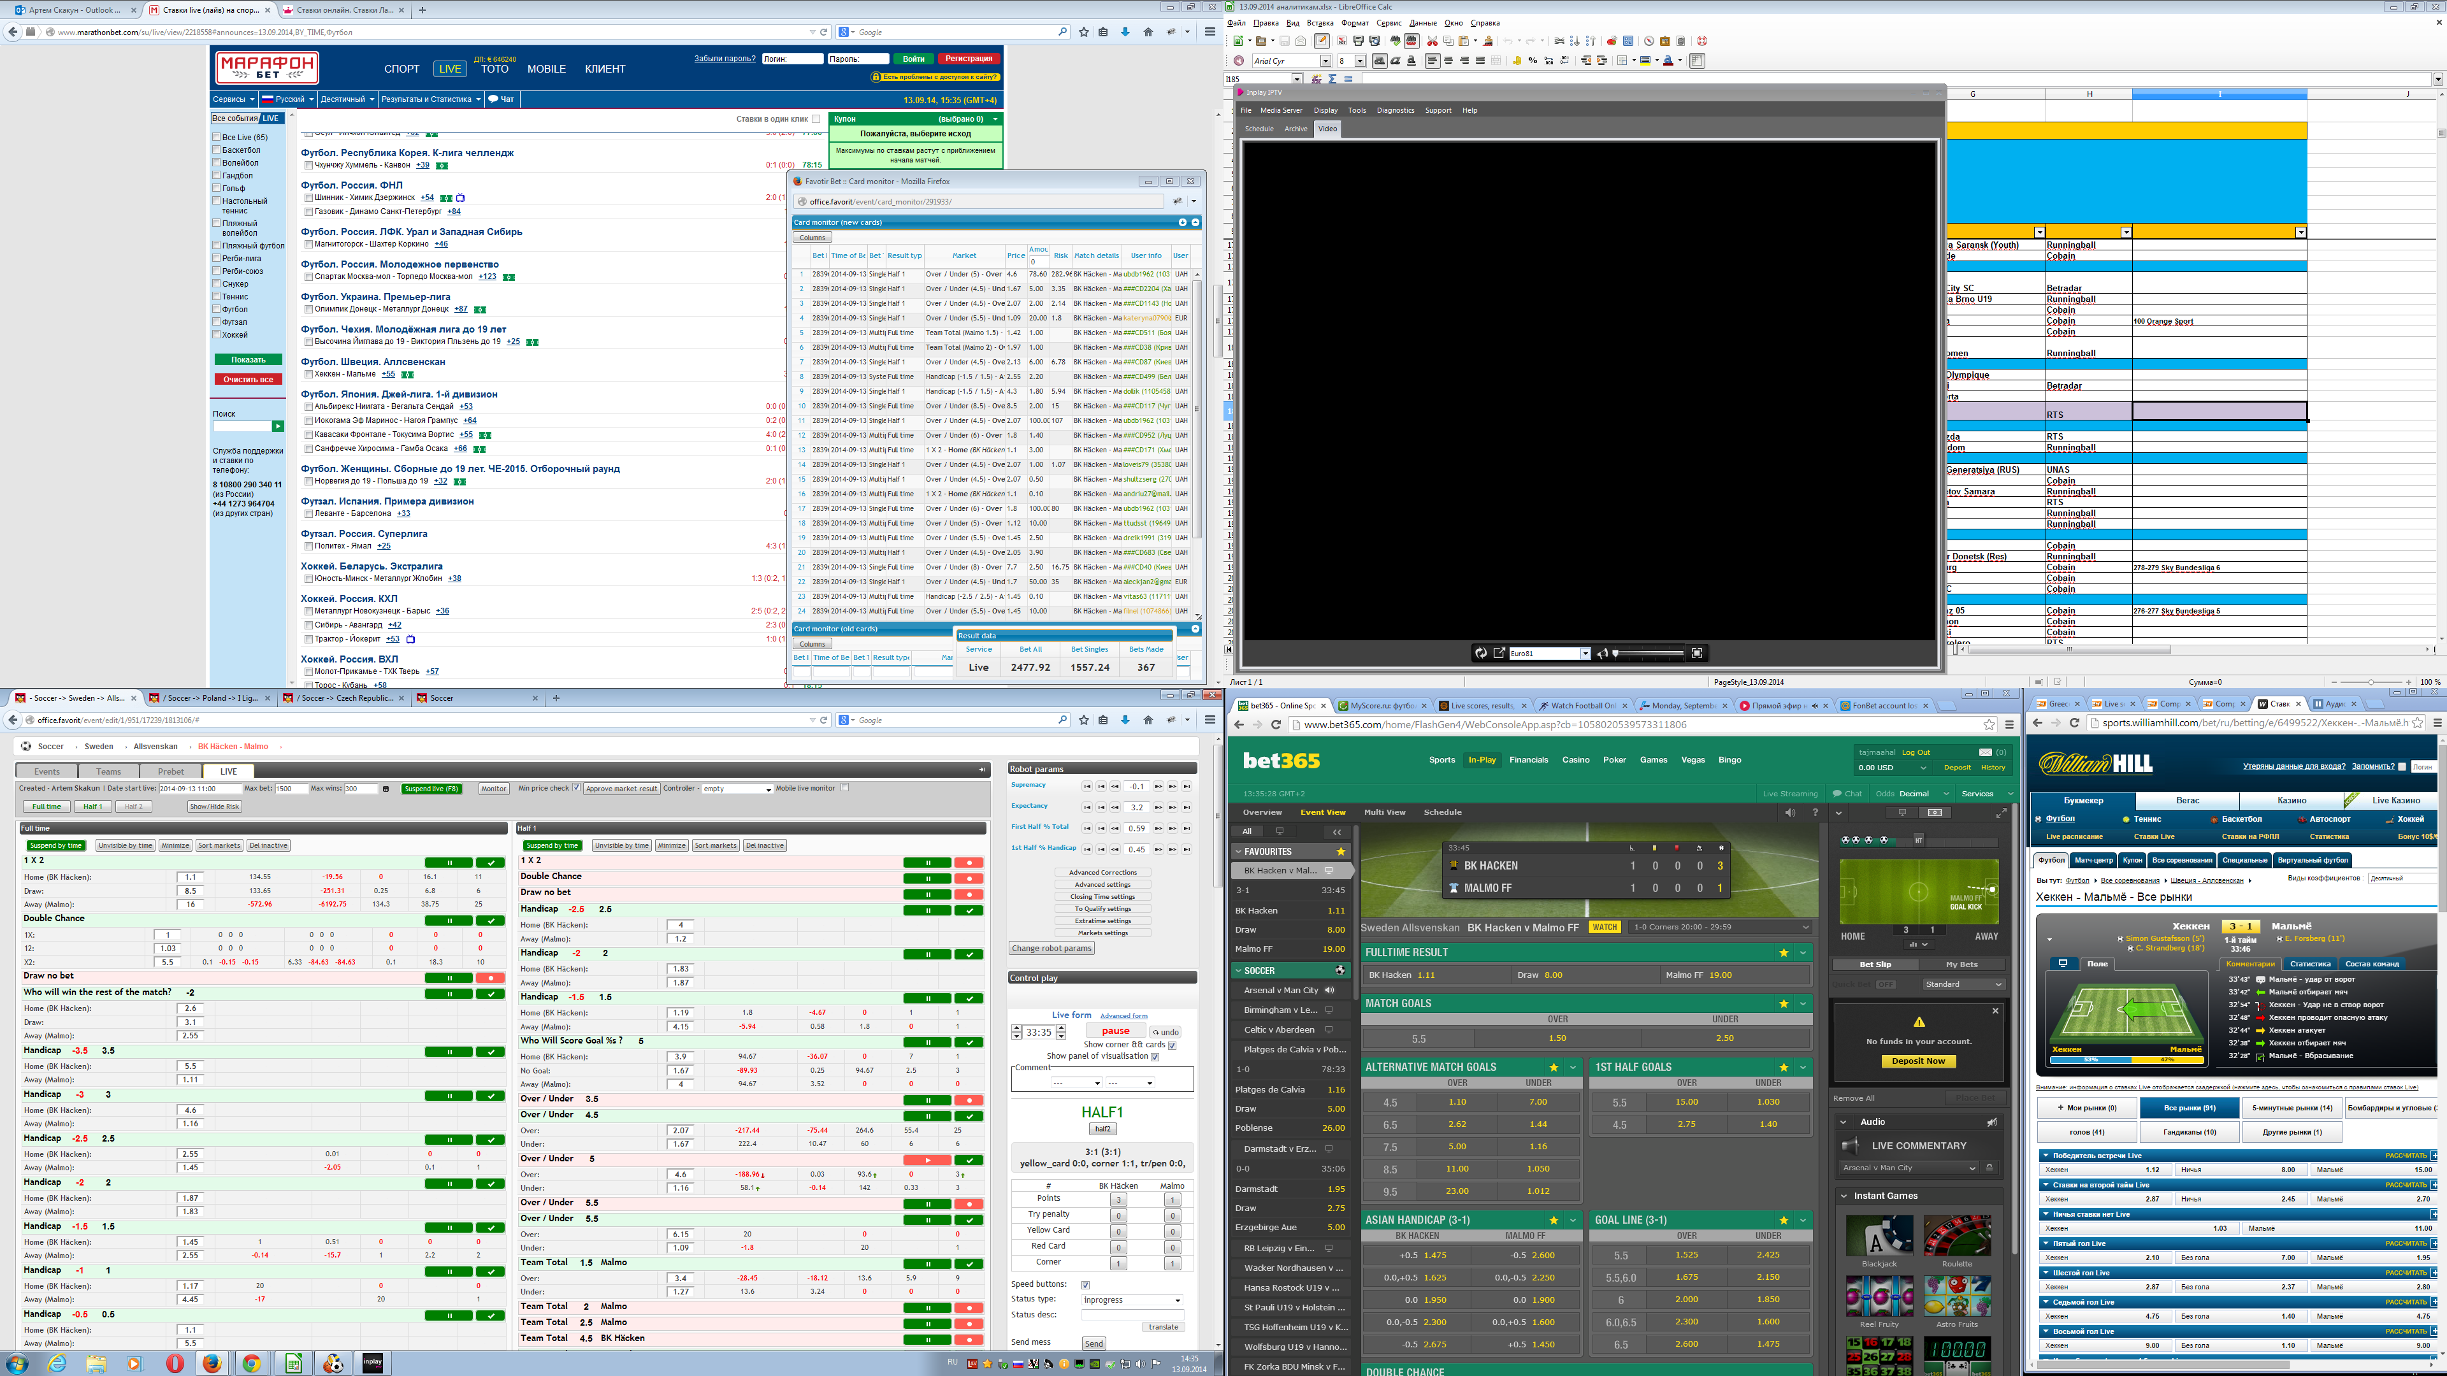Click the Percent number format icon in Calc
The image size is (2447, 1376).
(x=1533, y=61)
